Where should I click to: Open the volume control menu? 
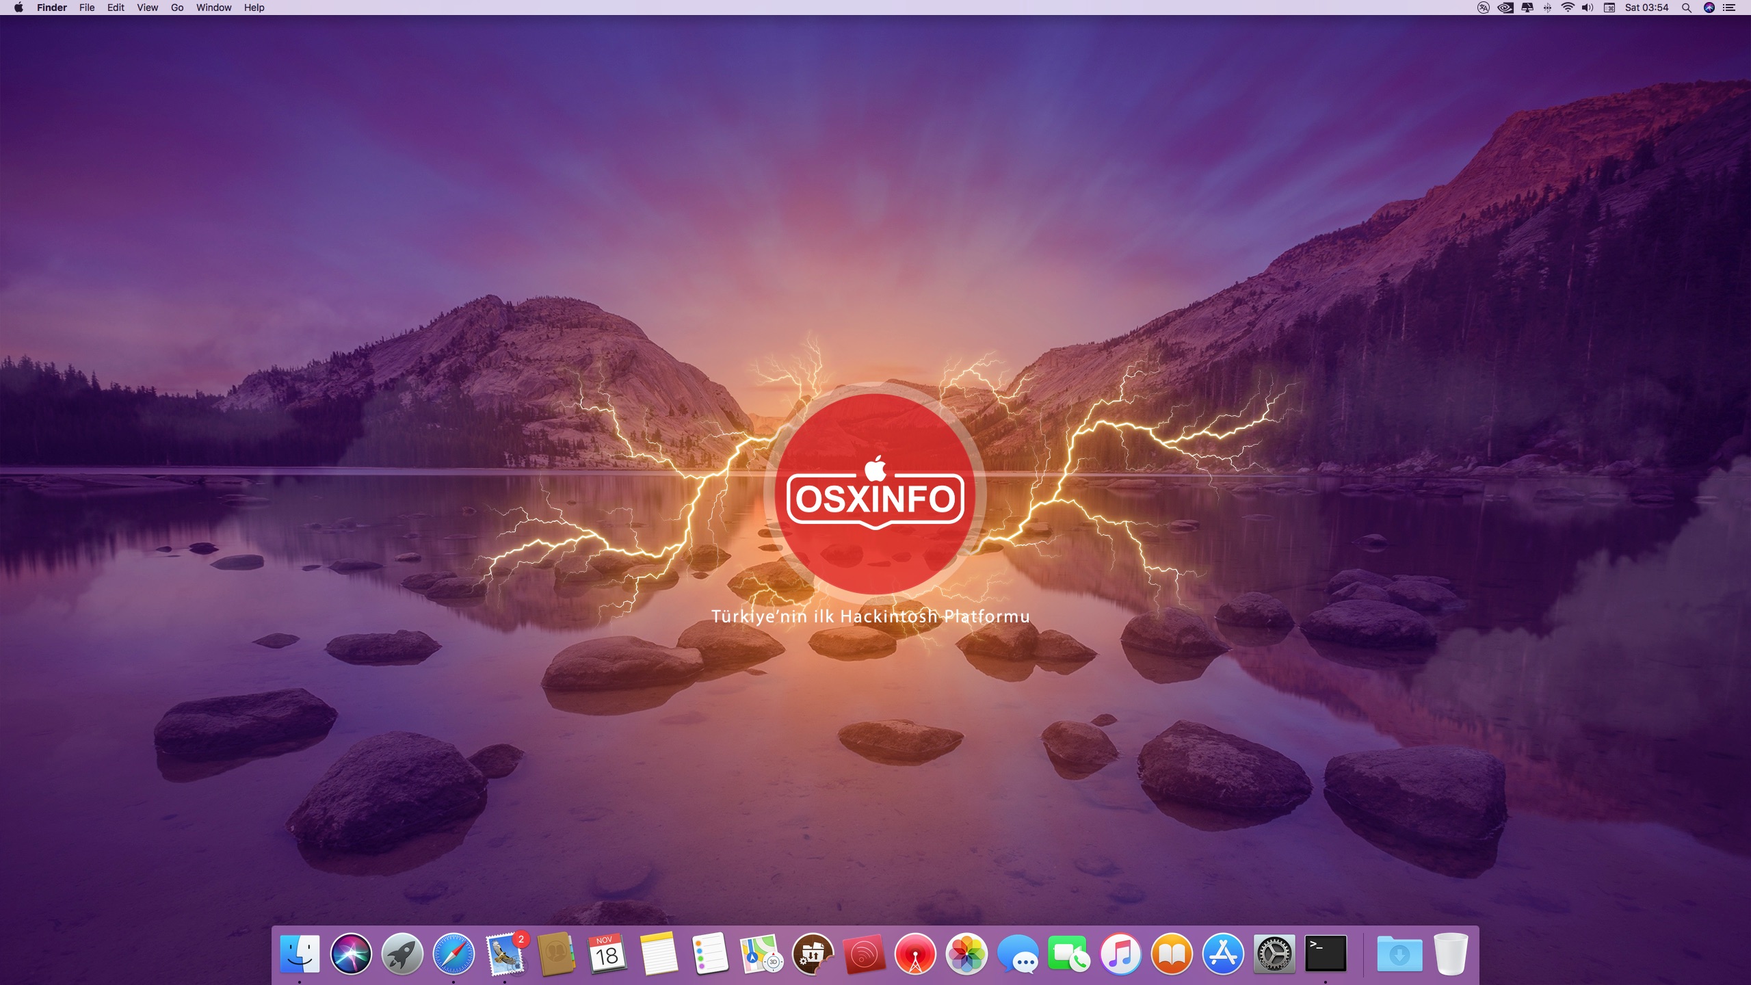[x=1588, y=8]
